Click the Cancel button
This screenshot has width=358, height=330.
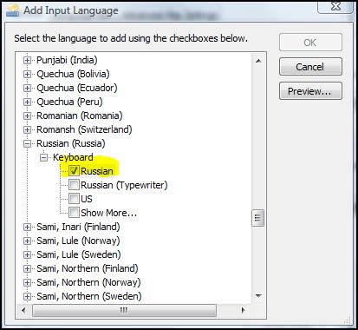(310, 67)
